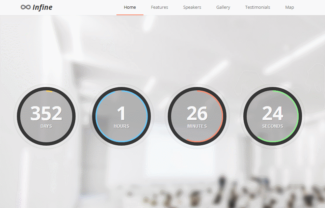Click the SECONDS label in countdown
The height and width of the screenshot is (208, 325).
click(x=273, y=126)
